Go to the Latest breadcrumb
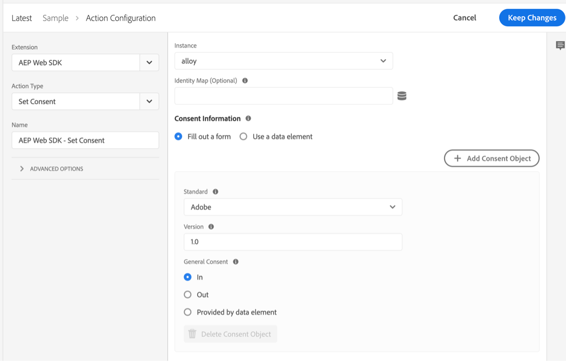The image size is (566, 363). (x=22, y=18)
